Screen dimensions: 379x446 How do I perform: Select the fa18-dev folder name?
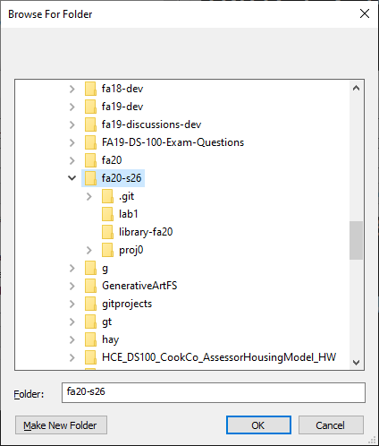pyautogui.click(x=122, y=89)
